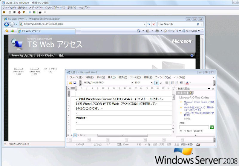Click the VM pause icon in toolbar
Viewport: 239px width, 166px height.
(30, 12)
